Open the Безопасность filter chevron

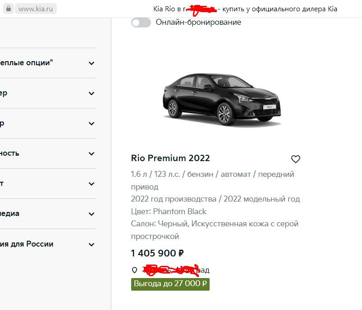point(92,154)
